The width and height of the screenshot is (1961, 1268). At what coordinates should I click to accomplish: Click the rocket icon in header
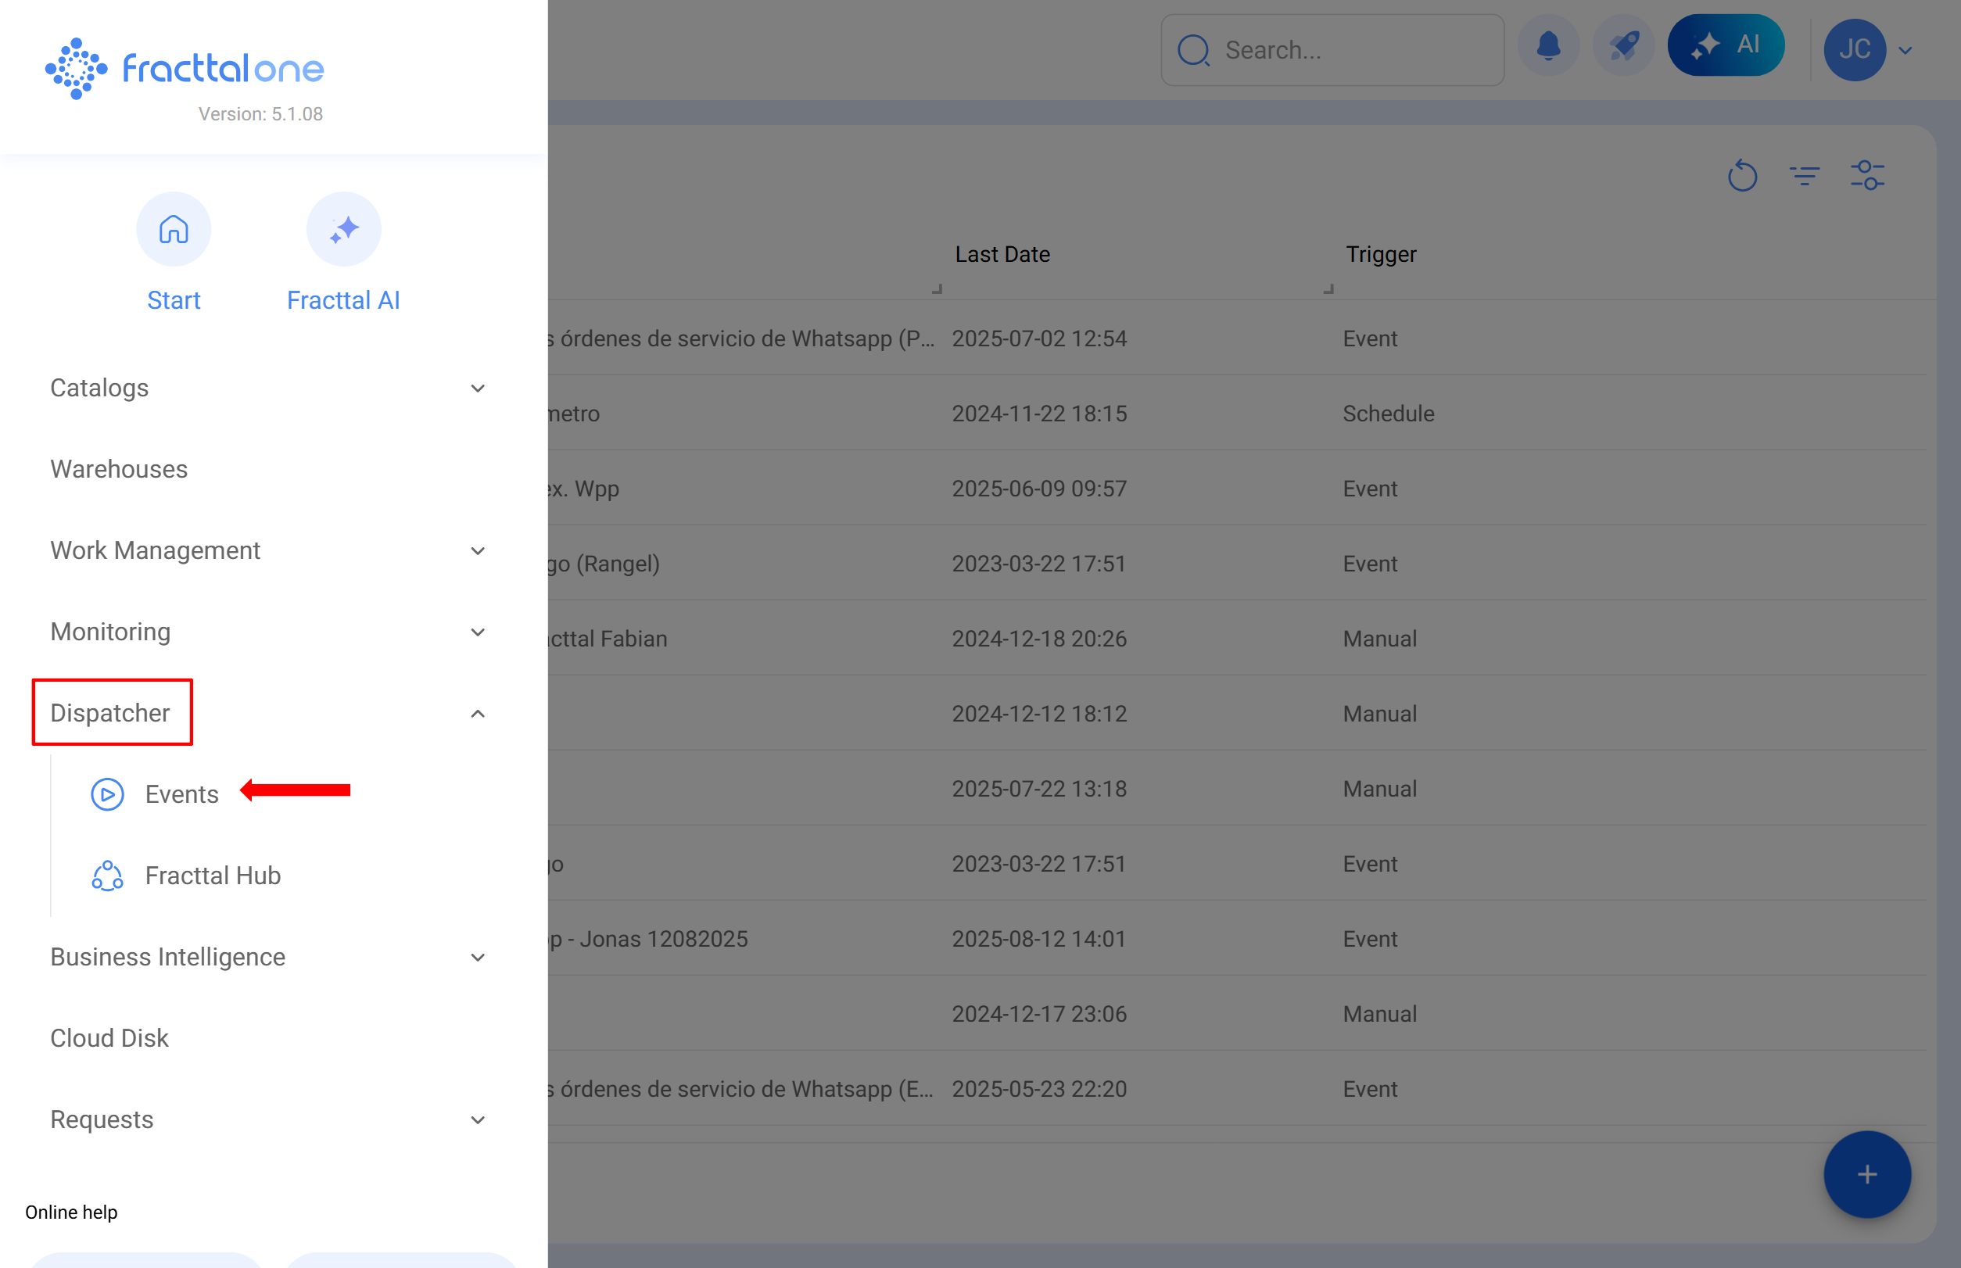click(1623, 47)
